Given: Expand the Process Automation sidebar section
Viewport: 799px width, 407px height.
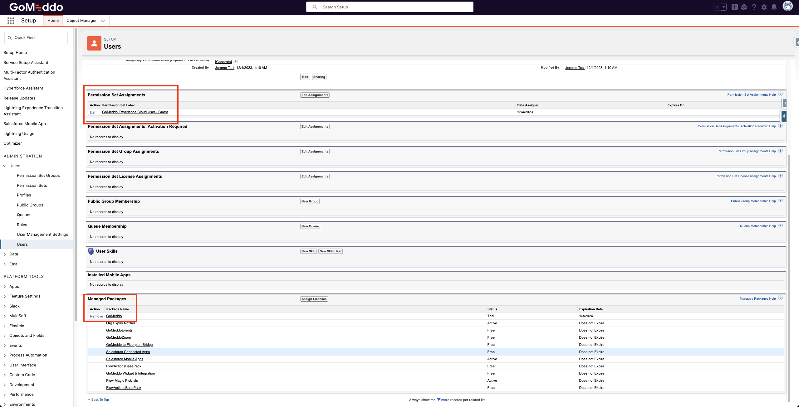Looking at the screenshot, I should pos(4,355).
